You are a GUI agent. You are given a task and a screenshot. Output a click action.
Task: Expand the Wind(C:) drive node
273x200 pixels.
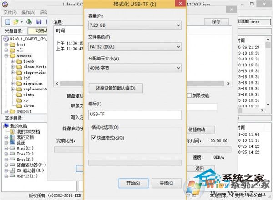click(x=6, y=148)
